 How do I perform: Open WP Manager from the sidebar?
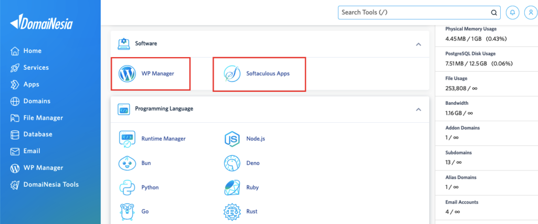tap(43, 168)
